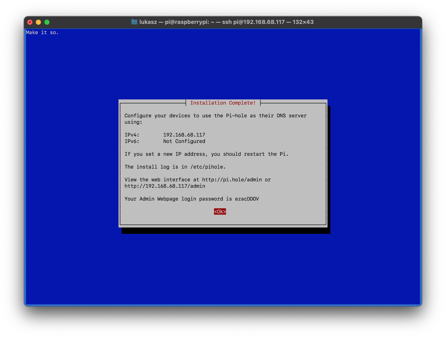Click the window title text 'lukasz — pi@raspberrypi'
Screen dimensions: 446x338
click(174, 22)
